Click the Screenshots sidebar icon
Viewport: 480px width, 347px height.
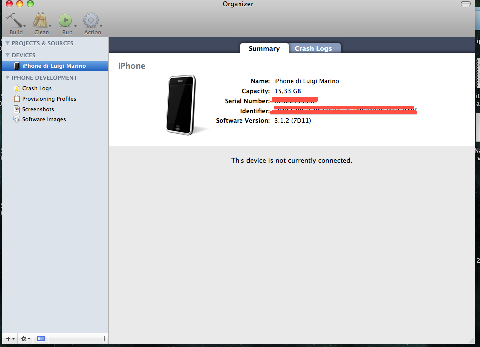[x=17, y=109]
